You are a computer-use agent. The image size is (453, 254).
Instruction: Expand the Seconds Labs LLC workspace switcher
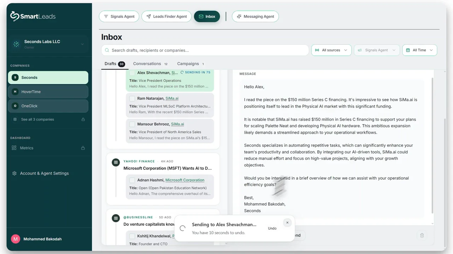pos(82,44)
